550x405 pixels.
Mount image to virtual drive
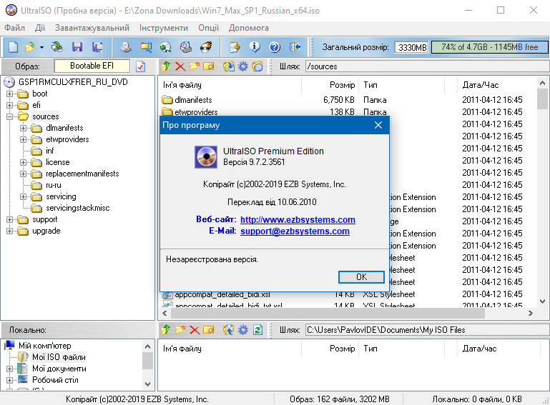pos(186,47)
